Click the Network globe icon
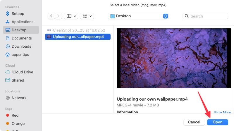The image size is (234, 131). tap(8, 98)
